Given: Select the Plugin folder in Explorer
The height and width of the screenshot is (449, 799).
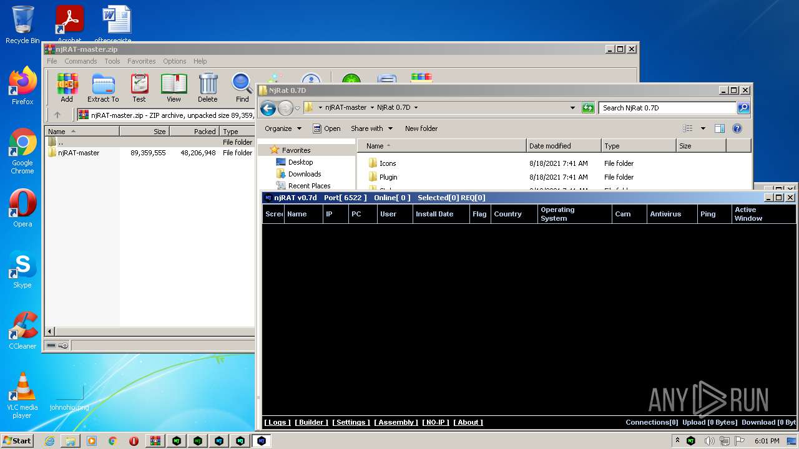Looking at the screenshot, I should (388, 177).
